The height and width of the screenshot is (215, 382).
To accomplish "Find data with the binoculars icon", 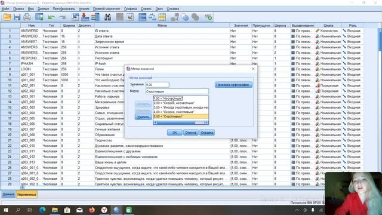I will tap(107, 17).
